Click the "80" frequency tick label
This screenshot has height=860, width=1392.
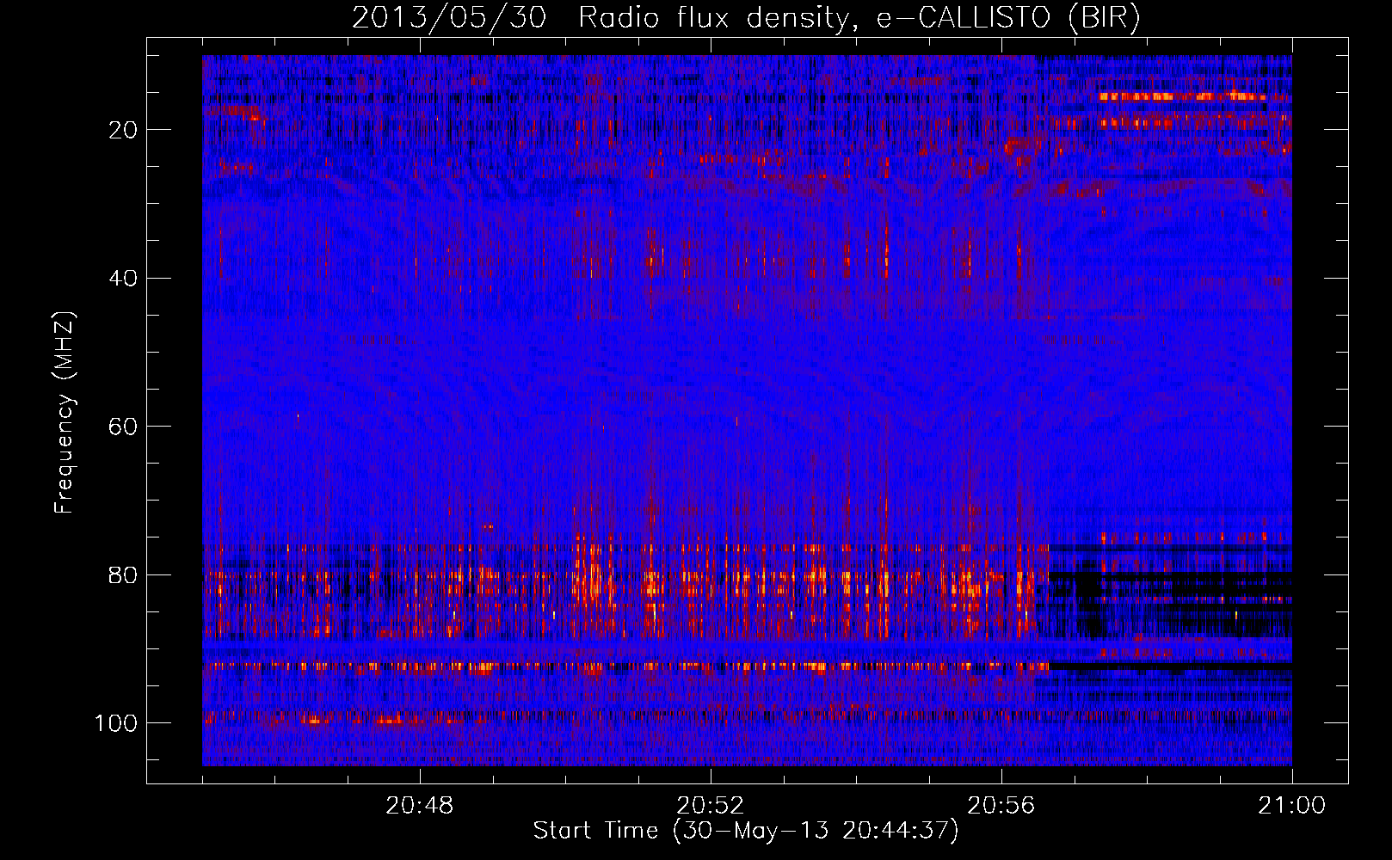click(124, 575)
